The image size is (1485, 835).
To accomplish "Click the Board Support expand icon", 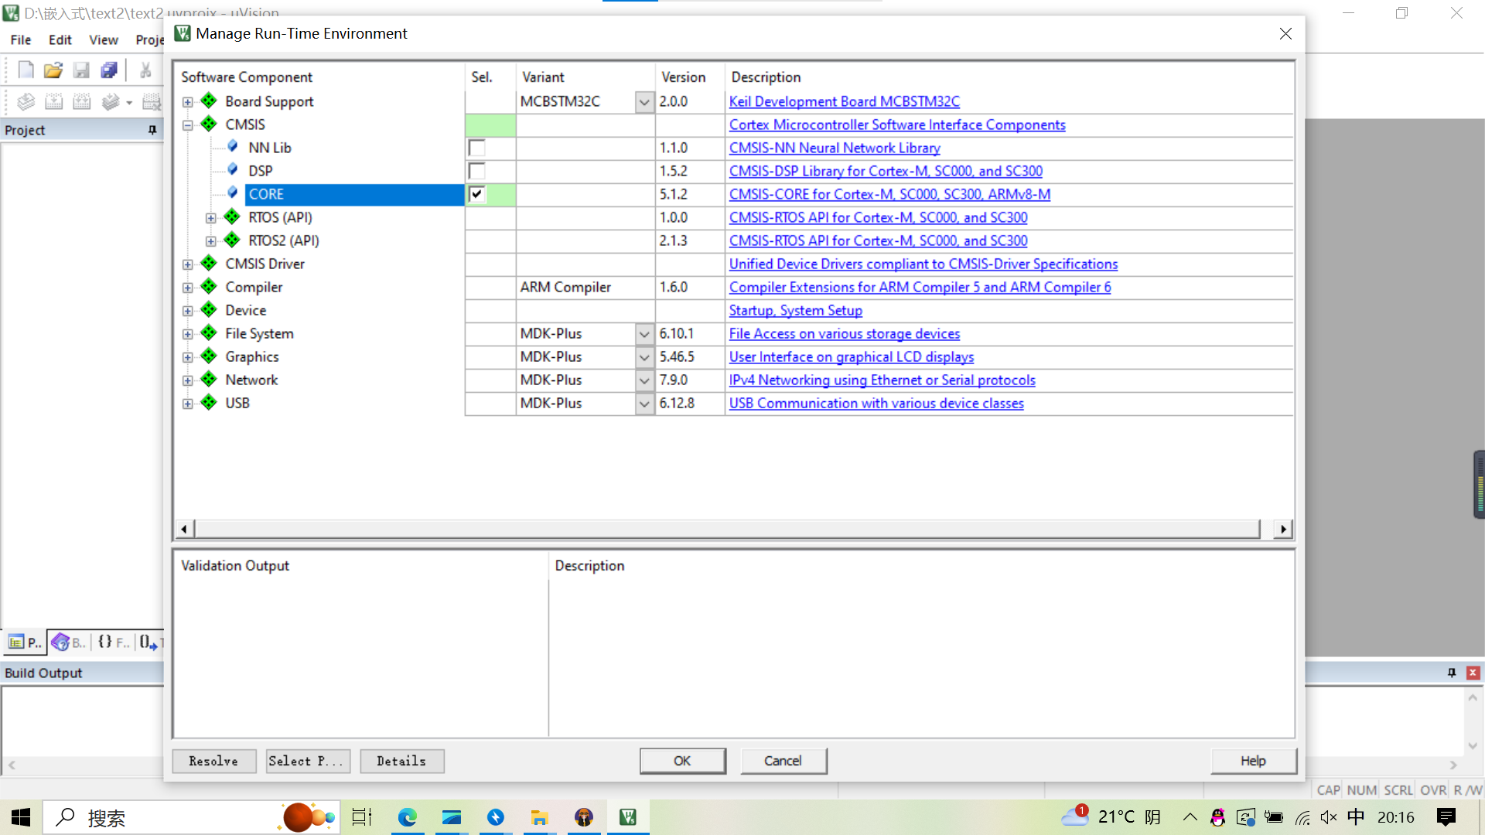I will coord(188,101).
